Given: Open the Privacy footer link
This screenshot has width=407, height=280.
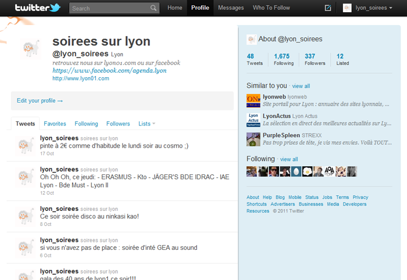Looking at the screenshot, I should 360,198.
